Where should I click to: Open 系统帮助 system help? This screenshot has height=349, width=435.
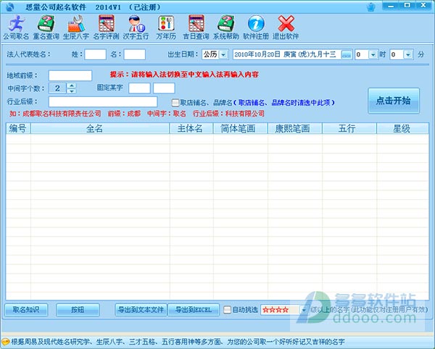click(225, 27)
